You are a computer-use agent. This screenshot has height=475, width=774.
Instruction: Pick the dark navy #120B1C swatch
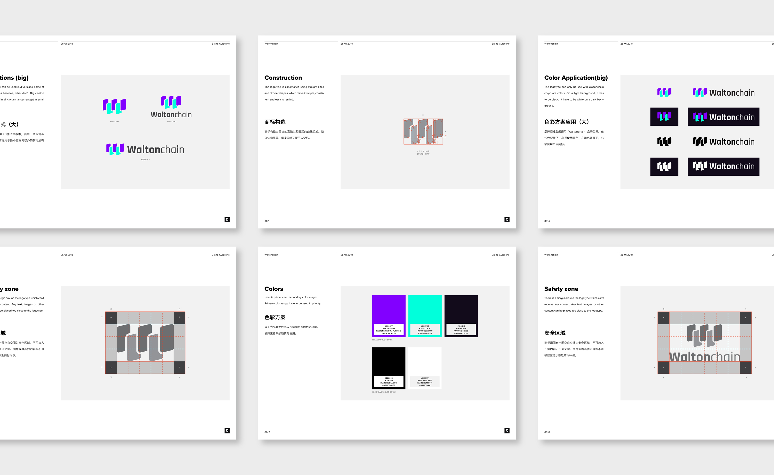(x=461, y=316)
